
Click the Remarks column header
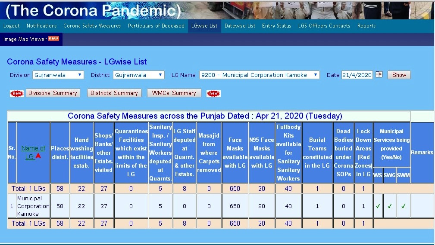point(422,152)
